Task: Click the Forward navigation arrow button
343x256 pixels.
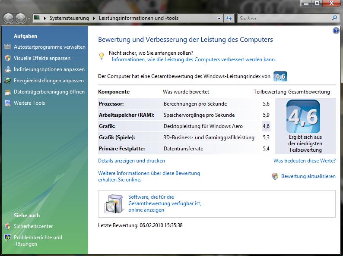Action: point(21,19)
